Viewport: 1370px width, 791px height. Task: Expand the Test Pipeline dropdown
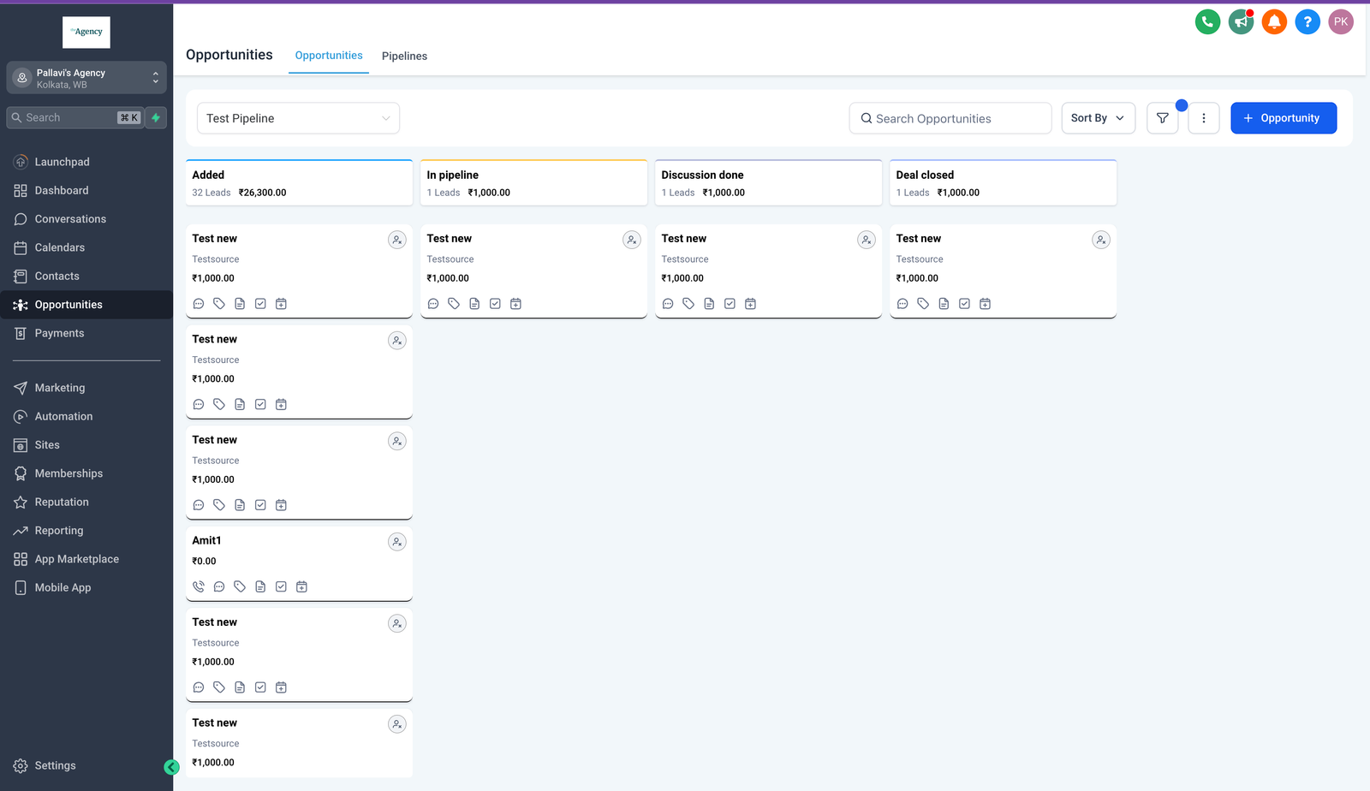pyautogui.click(x=298, y=118)
